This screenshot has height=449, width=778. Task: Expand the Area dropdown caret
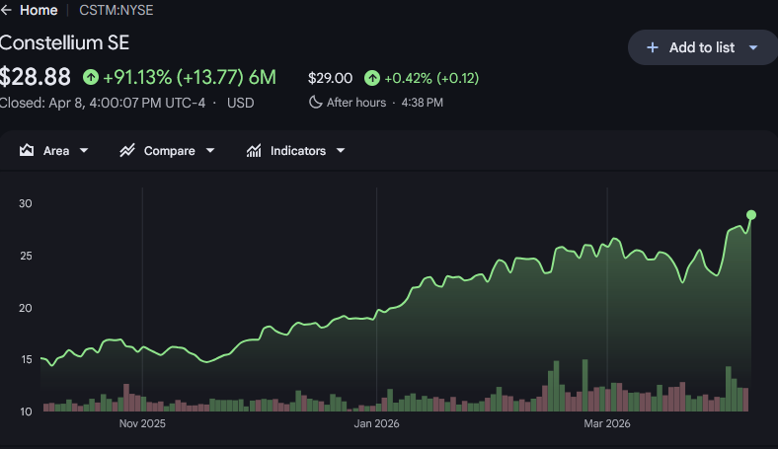(x=84, y=150)
